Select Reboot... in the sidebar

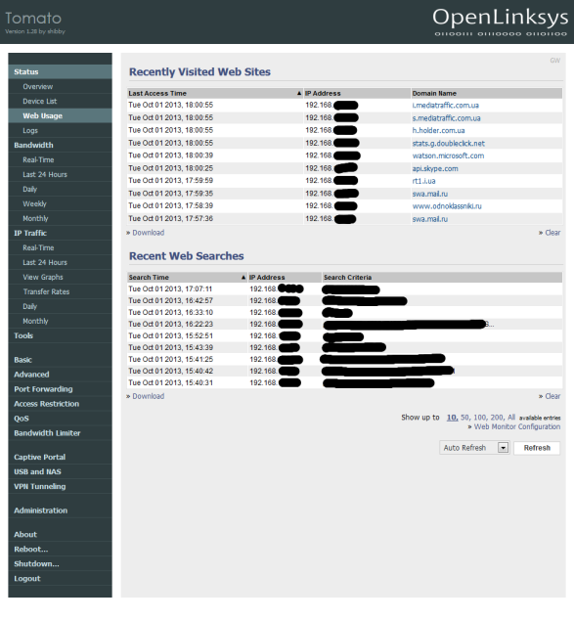(31, 550)
